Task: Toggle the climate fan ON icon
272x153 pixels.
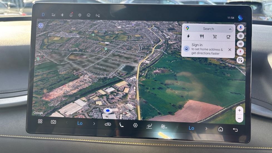Action: click(x=164, y=127)
